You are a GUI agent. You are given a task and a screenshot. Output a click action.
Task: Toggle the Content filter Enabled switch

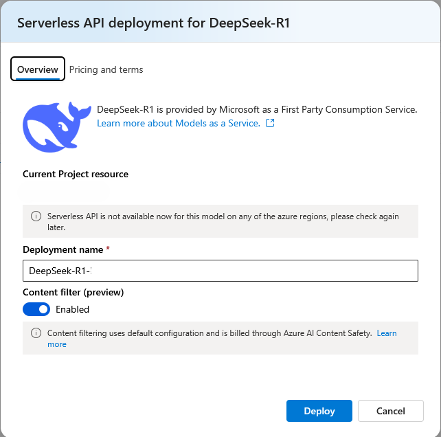point(36,309)
